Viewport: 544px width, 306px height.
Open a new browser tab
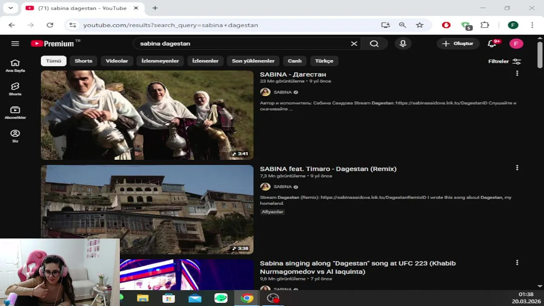click(x=155, y=8)
